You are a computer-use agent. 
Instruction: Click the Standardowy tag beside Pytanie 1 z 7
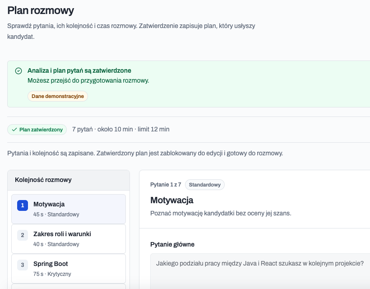(204, 185)
